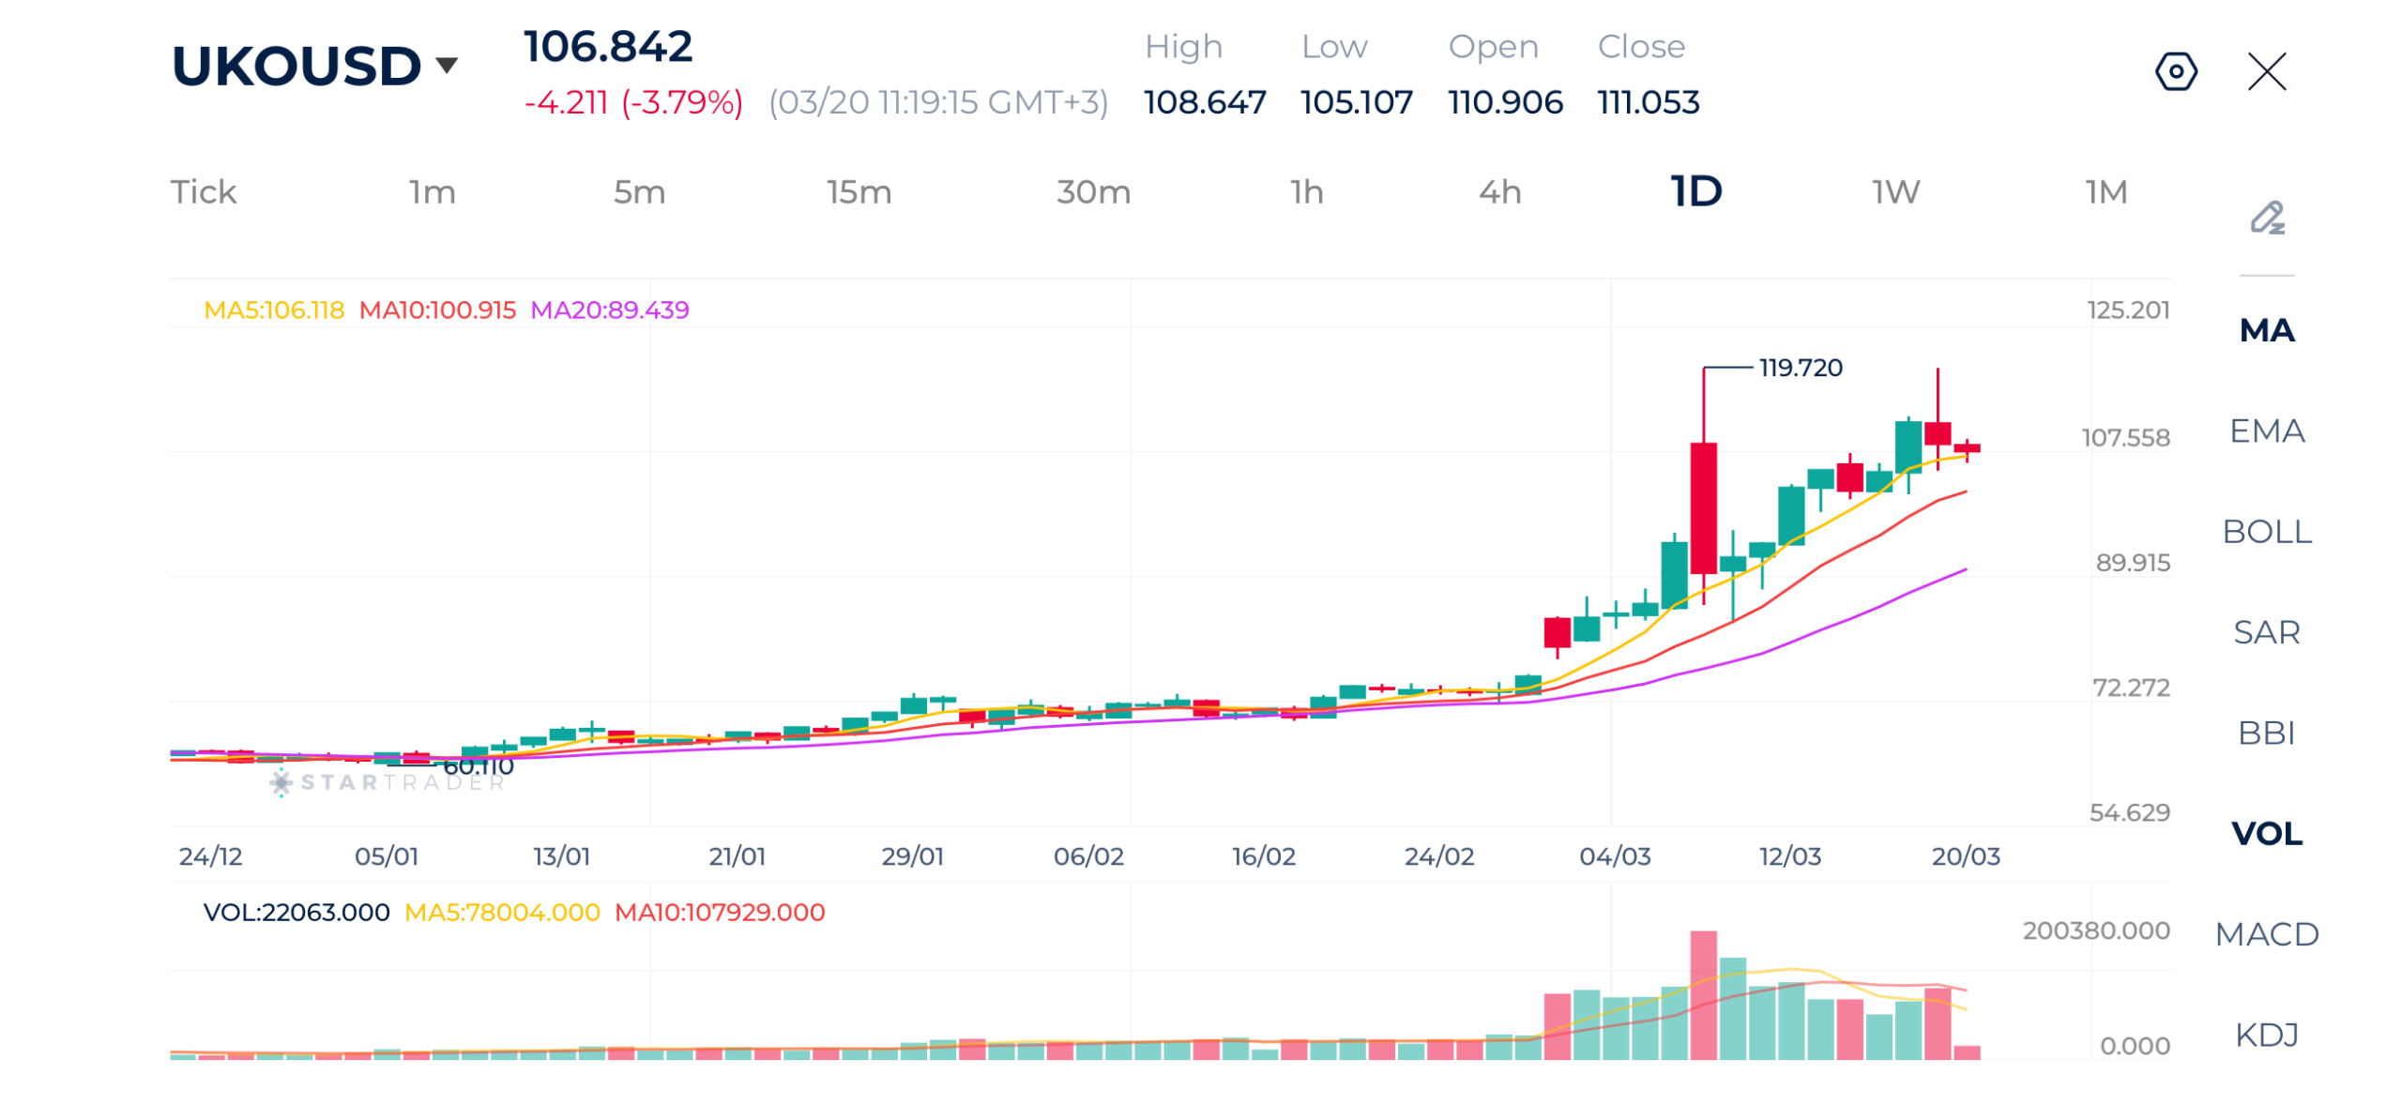Switch sub-chart to KDJ
The height and width of the screenshot is (1104, 2402).
2265,1034
